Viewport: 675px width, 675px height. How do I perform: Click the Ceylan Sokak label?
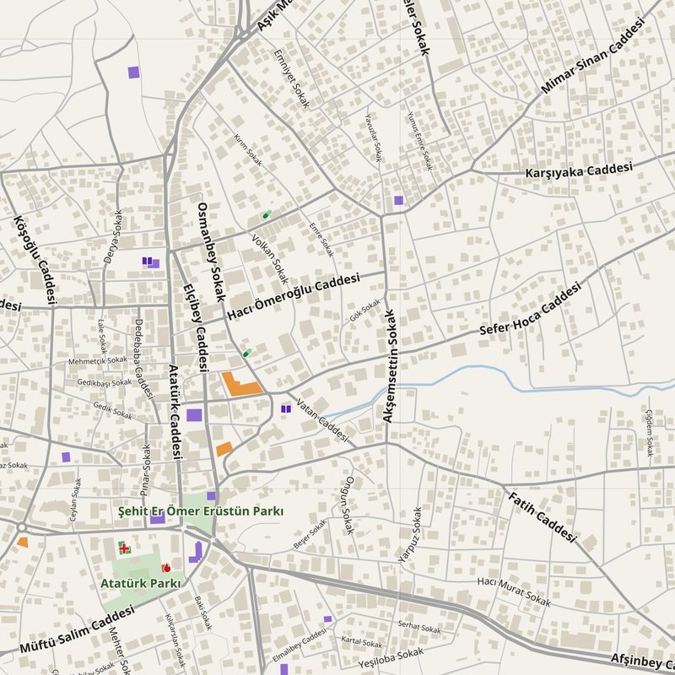tap(75, 499)
